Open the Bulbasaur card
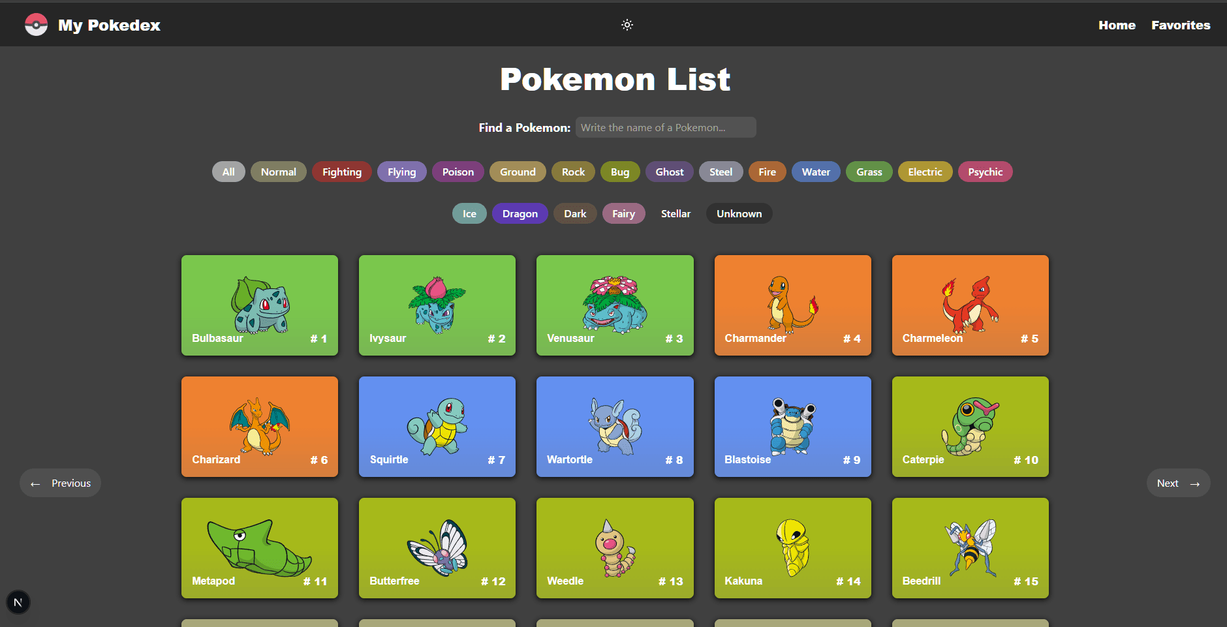1227x627 pixels. [x=260, y=305]
